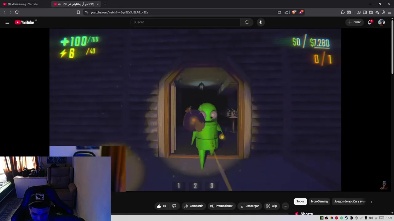Click Promocionar button
Viewport: 394px width, 221px height.
[x=221, y=206]
